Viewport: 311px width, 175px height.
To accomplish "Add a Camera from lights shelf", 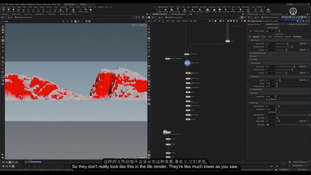I will 160,10.
